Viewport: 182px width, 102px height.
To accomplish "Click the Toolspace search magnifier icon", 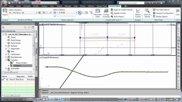I will [3, 27].
